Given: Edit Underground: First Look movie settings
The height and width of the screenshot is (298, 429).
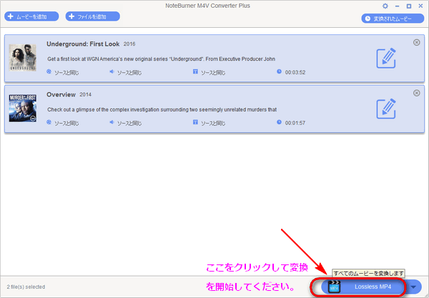Looking at the screenshot, I should [386, 58].
